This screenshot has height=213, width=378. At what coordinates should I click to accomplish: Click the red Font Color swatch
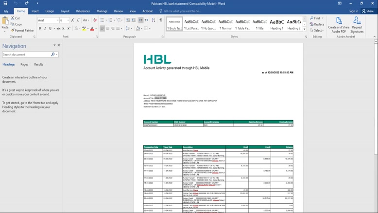pos(92,29)
